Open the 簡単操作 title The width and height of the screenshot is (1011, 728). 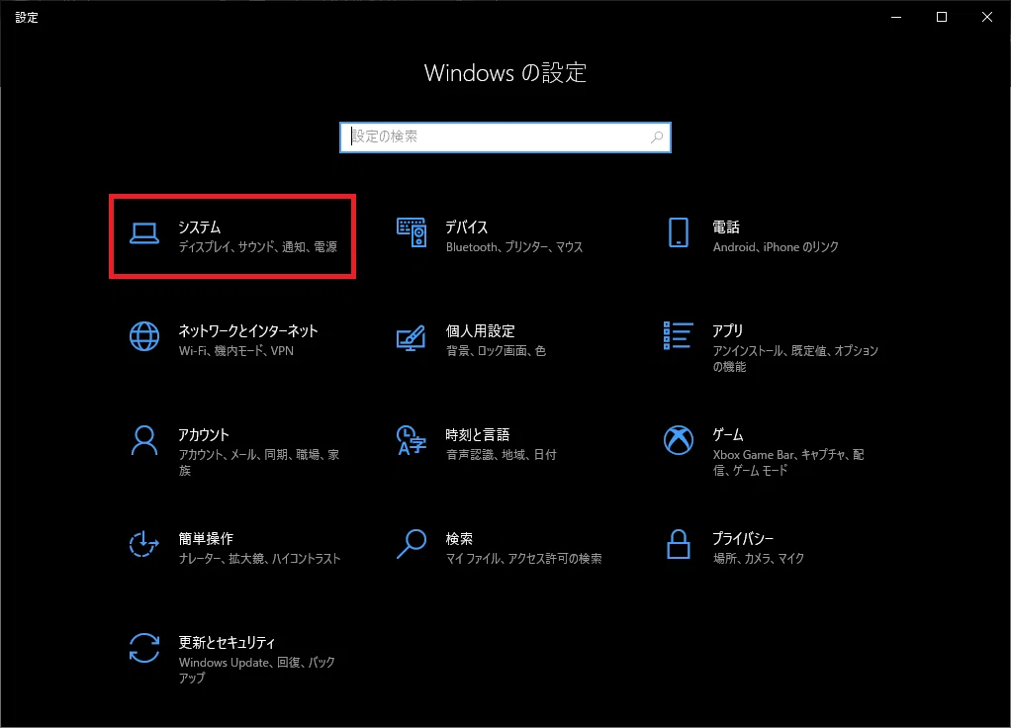[x=206, y=538]
